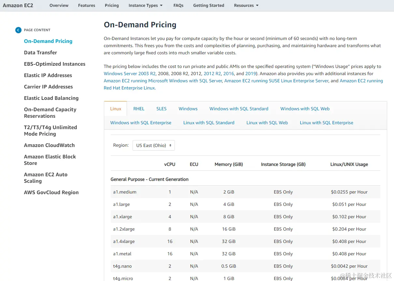Open the 2019 Windows Server link
The width and height of the screenshot is (394, 281).
(250, 74)
